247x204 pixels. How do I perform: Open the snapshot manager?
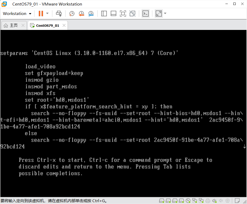pyautogui.click(x=91, y=14)
